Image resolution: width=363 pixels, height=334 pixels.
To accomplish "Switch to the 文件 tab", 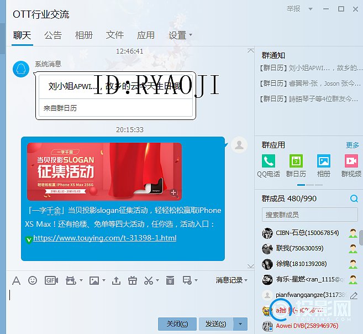I will click(x=115, y=35).
